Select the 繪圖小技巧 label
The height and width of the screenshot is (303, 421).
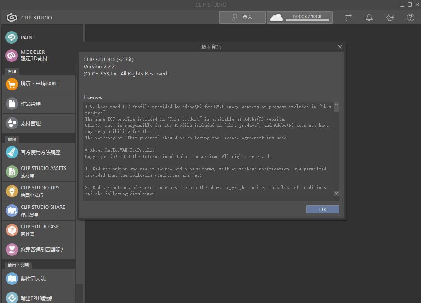click(32, 195)
